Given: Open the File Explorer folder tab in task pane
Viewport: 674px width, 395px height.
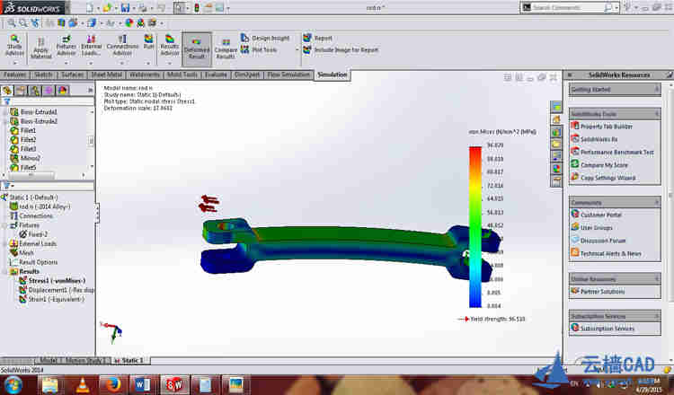Looking at the screenshot, I should (556, 144).
